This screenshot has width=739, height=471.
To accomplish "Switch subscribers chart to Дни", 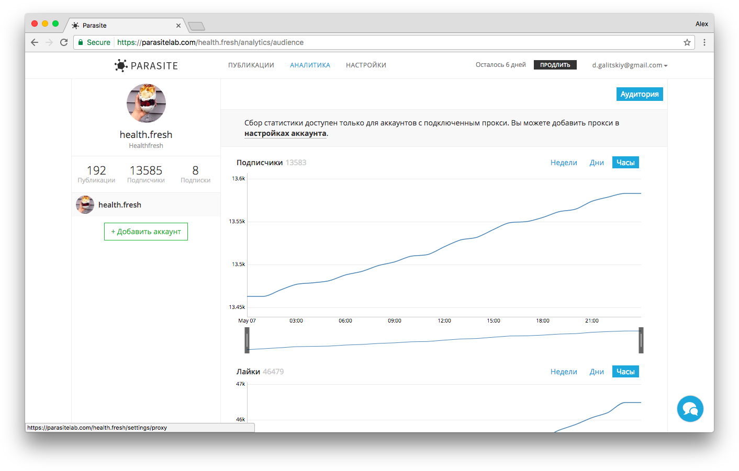I will [x=596, y=163].
